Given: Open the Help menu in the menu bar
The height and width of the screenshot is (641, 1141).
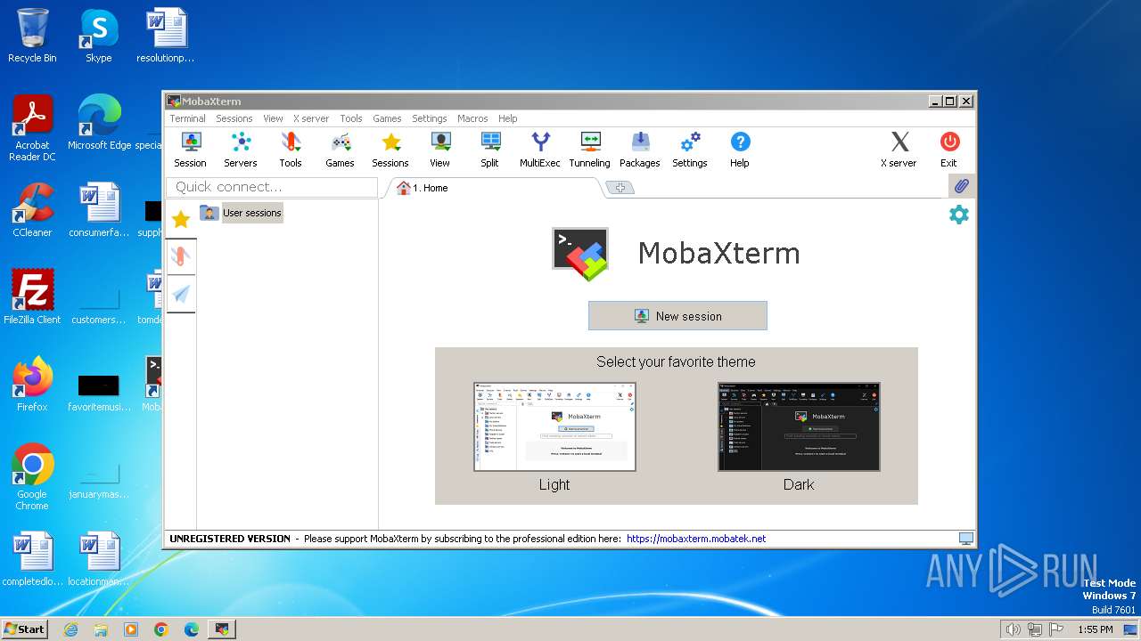Looking at the screenshot, I should [507, 118].
